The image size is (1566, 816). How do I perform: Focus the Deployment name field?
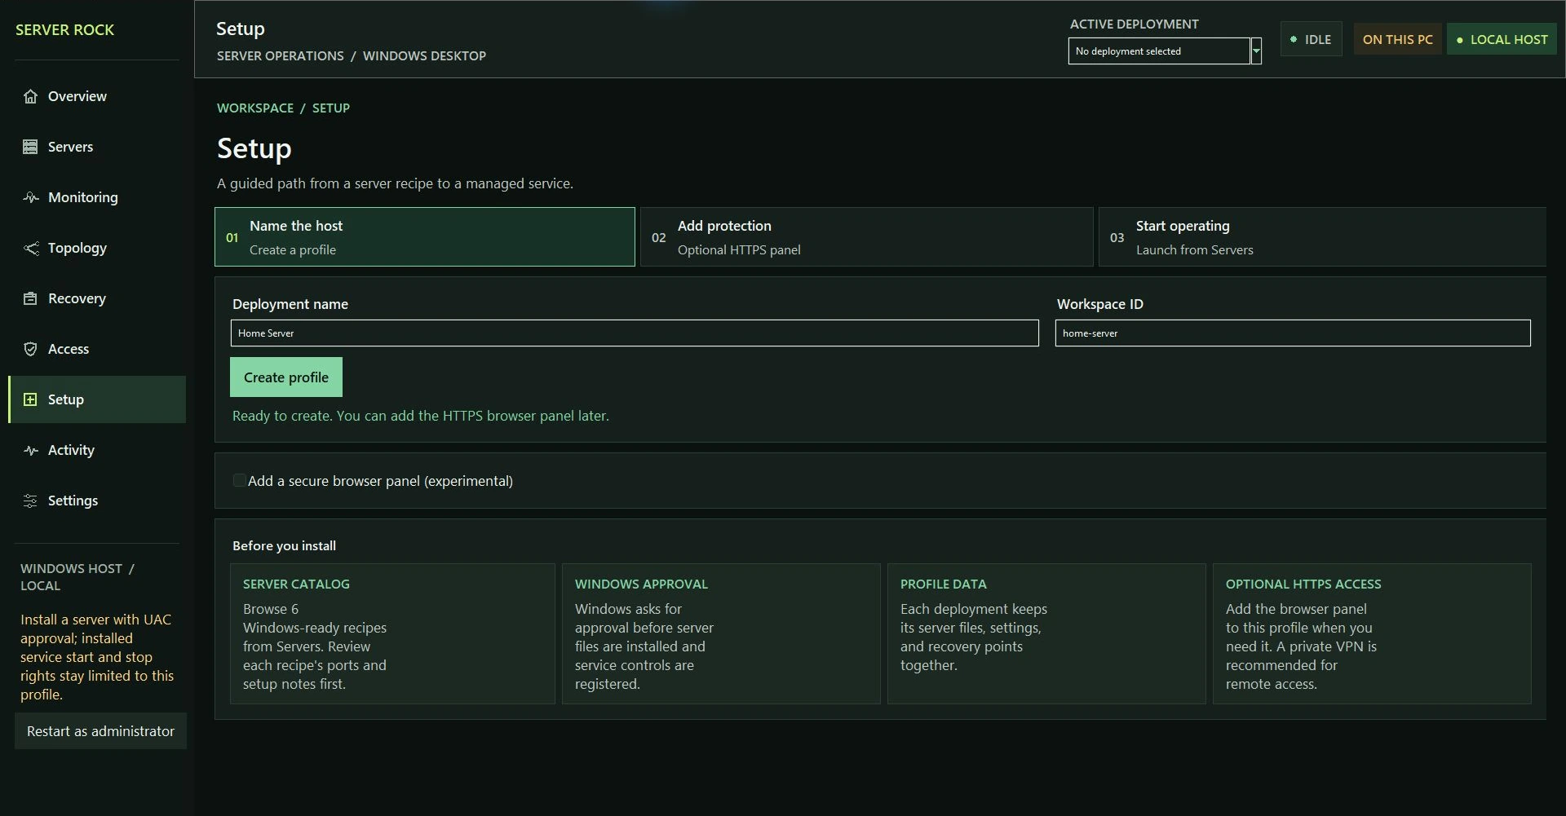point(635,333)
